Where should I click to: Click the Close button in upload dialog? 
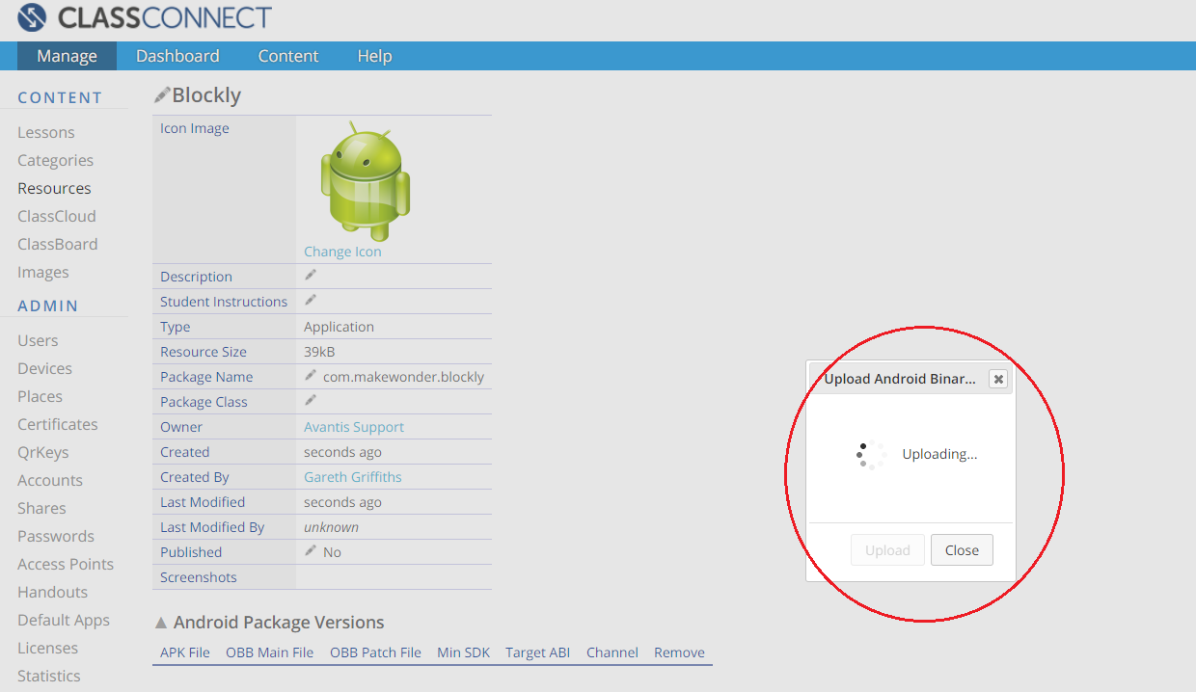[x=962, y=550]
